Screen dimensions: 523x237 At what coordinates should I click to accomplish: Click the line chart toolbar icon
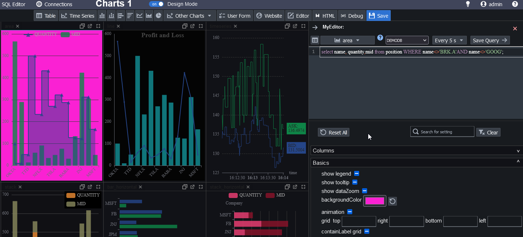[x=140, y=16]
